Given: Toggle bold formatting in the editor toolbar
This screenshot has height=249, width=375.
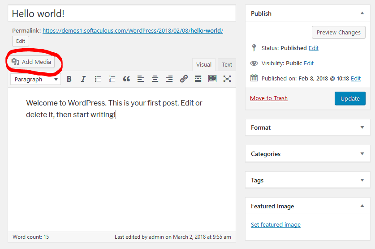Looking at the screenshot, I should [69, 79].
